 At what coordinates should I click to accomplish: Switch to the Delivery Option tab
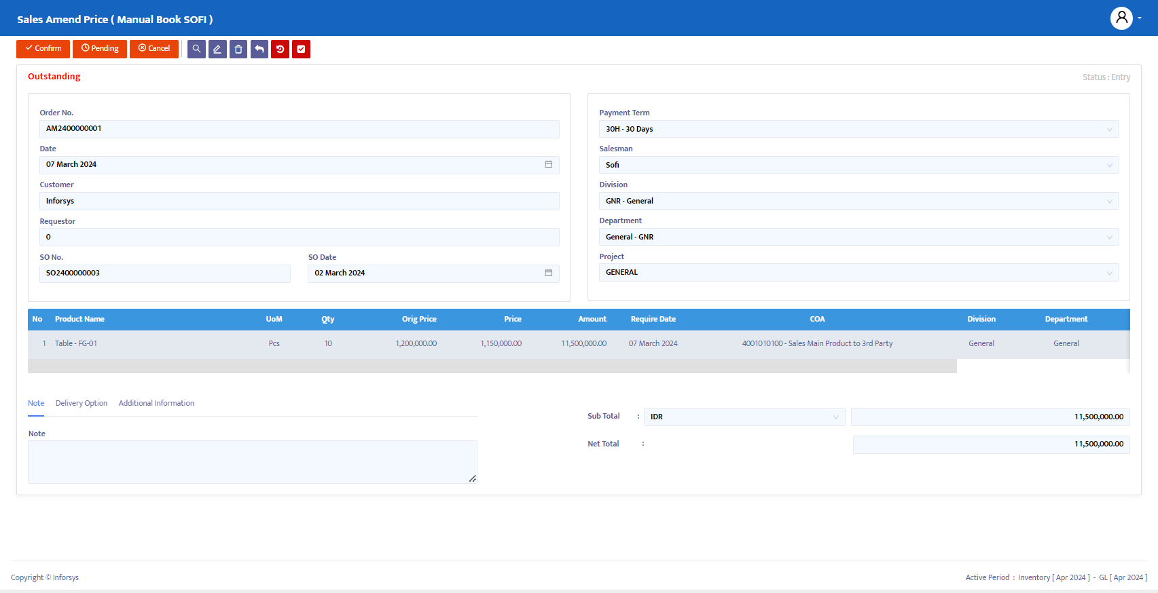click(x=82, y=403)
